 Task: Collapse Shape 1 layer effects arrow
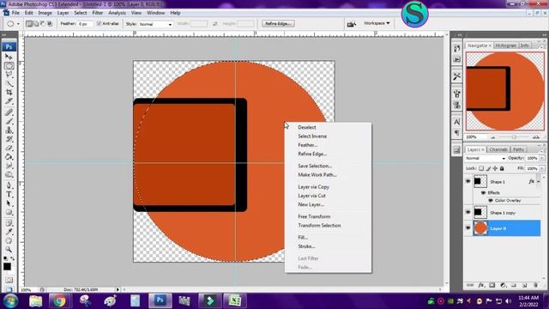tap(539, 181)
